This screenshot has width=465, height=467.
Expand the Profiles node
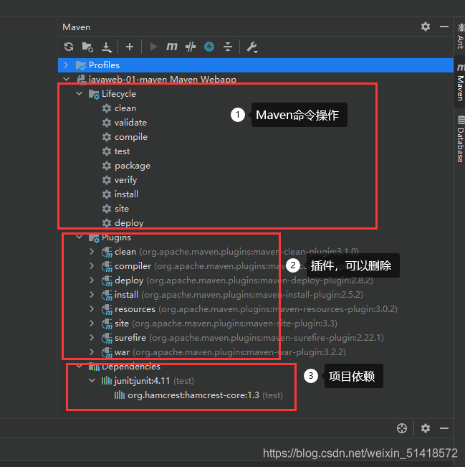67,65
